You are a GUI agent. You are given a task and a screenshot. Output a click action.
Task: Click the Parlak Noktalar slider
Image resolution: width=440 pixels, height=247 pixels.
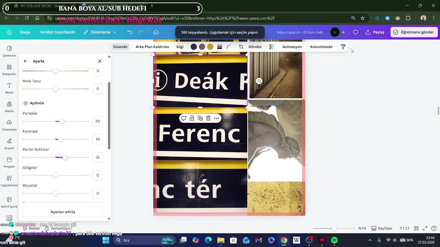tap(55, 157)
